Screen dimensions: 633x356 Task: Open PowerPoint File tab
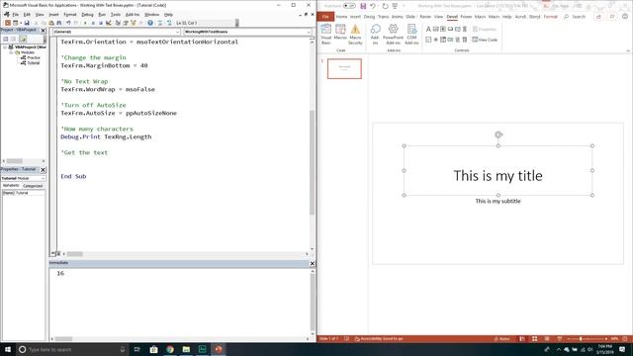point(325,17)
